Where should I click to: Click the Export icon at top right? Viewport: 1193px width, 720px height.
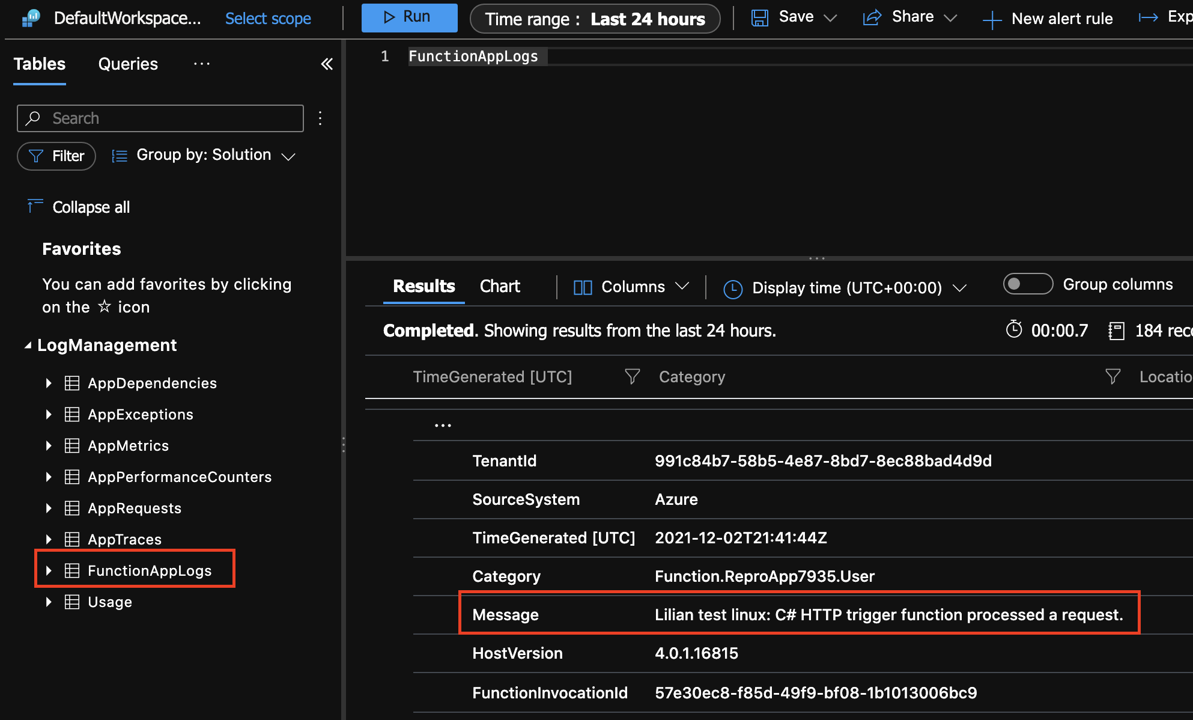pos(1148,17)
